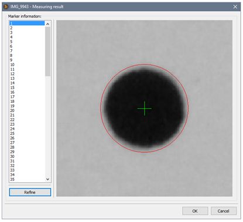This screenshot has height=222, width=243.
Task: Click the marker list scroll up arrow
Action: (x=47, y=24)
